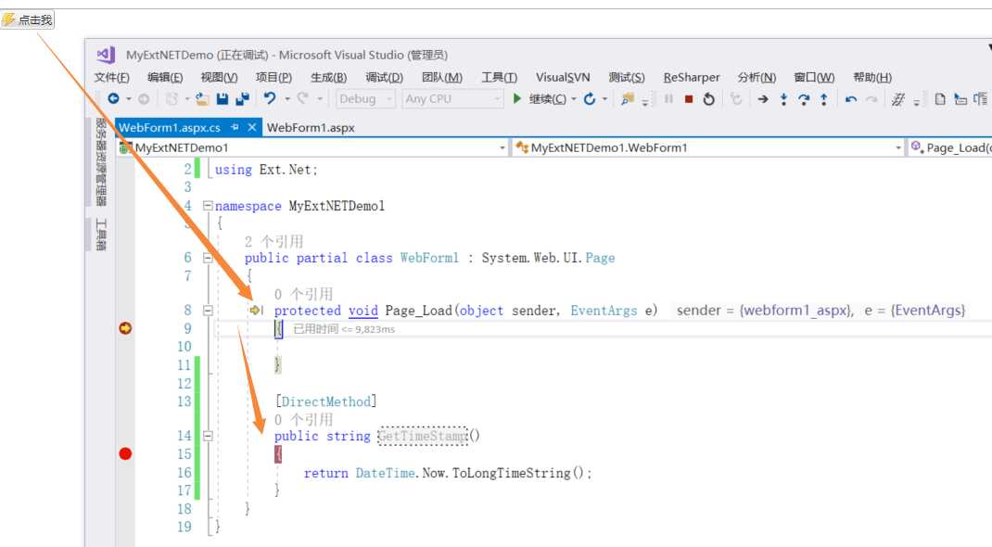Click the '已用时间 <= 9,823ms' perf tip
992x547 pixels.
point(344,329)
